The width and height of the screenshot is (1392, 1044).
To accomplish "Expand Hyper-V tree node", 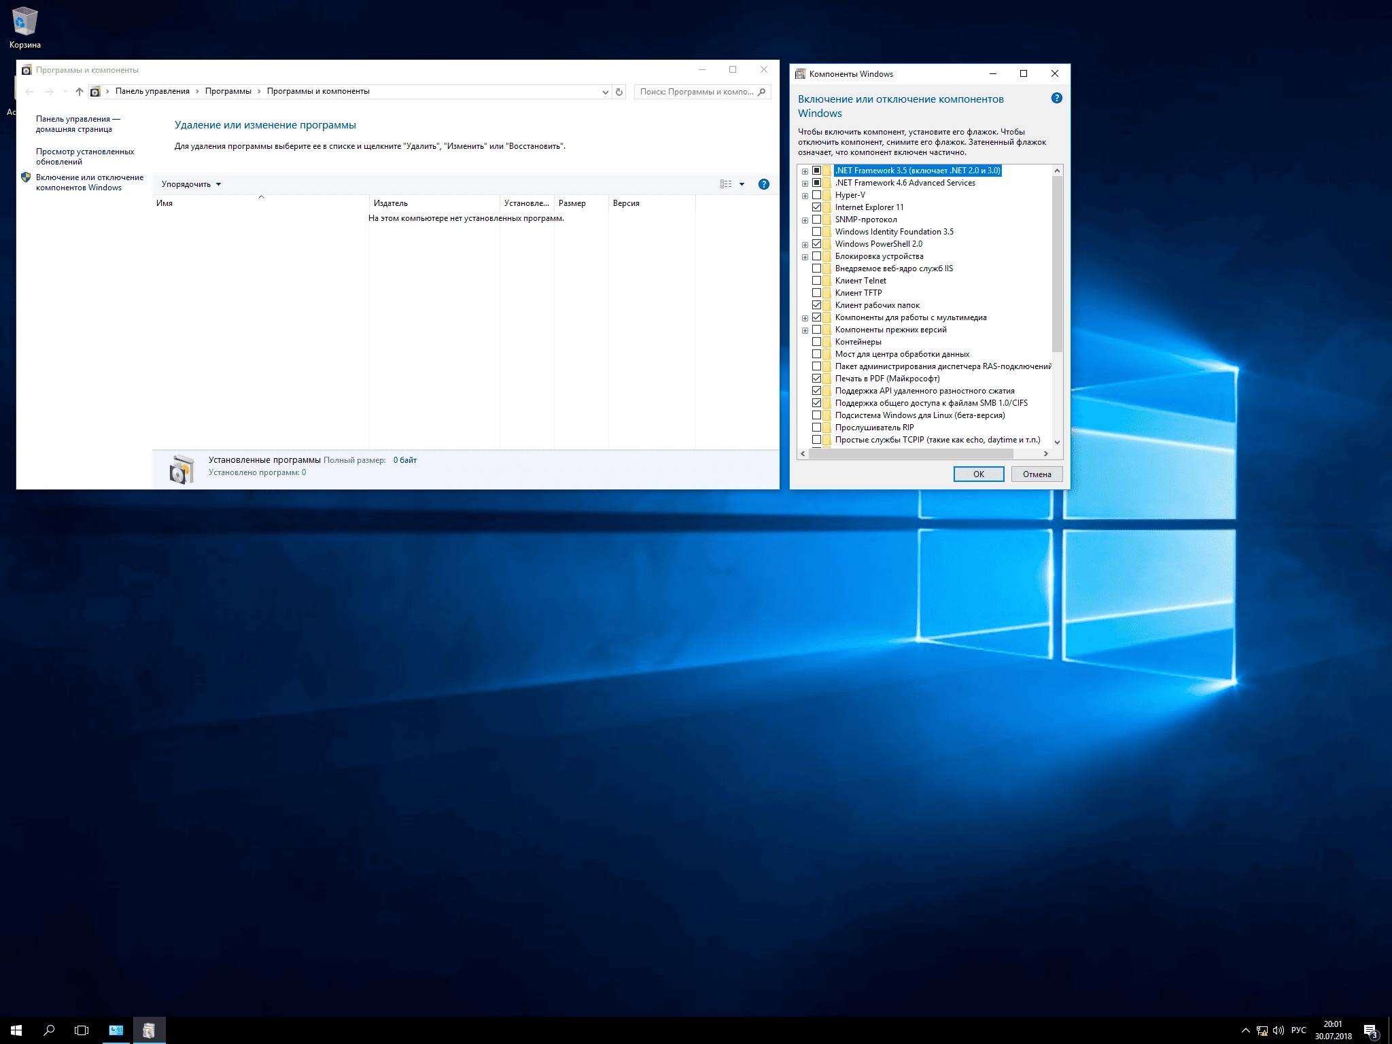I will (805, 196).
